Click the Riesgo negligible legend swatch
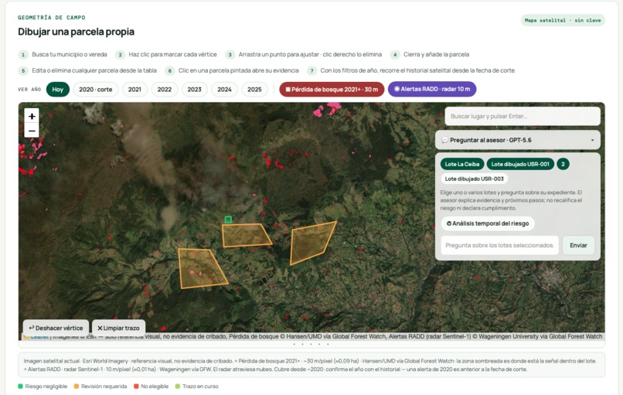 pyautogui.click(x=20, y=386)
